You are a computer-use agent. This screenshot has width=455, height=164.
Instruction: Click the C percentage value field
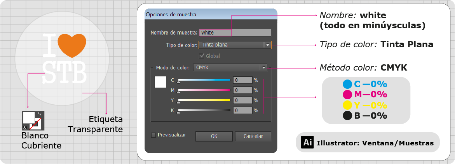tap(242, 80)
